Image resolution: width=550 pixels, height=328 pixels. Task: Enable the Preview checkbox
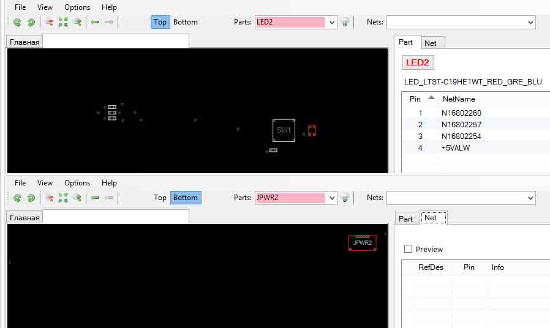pos(408,249)
